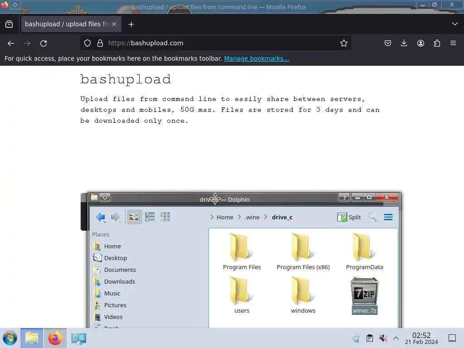
Task: Select the bashupload tab
Action: (71, 24)
